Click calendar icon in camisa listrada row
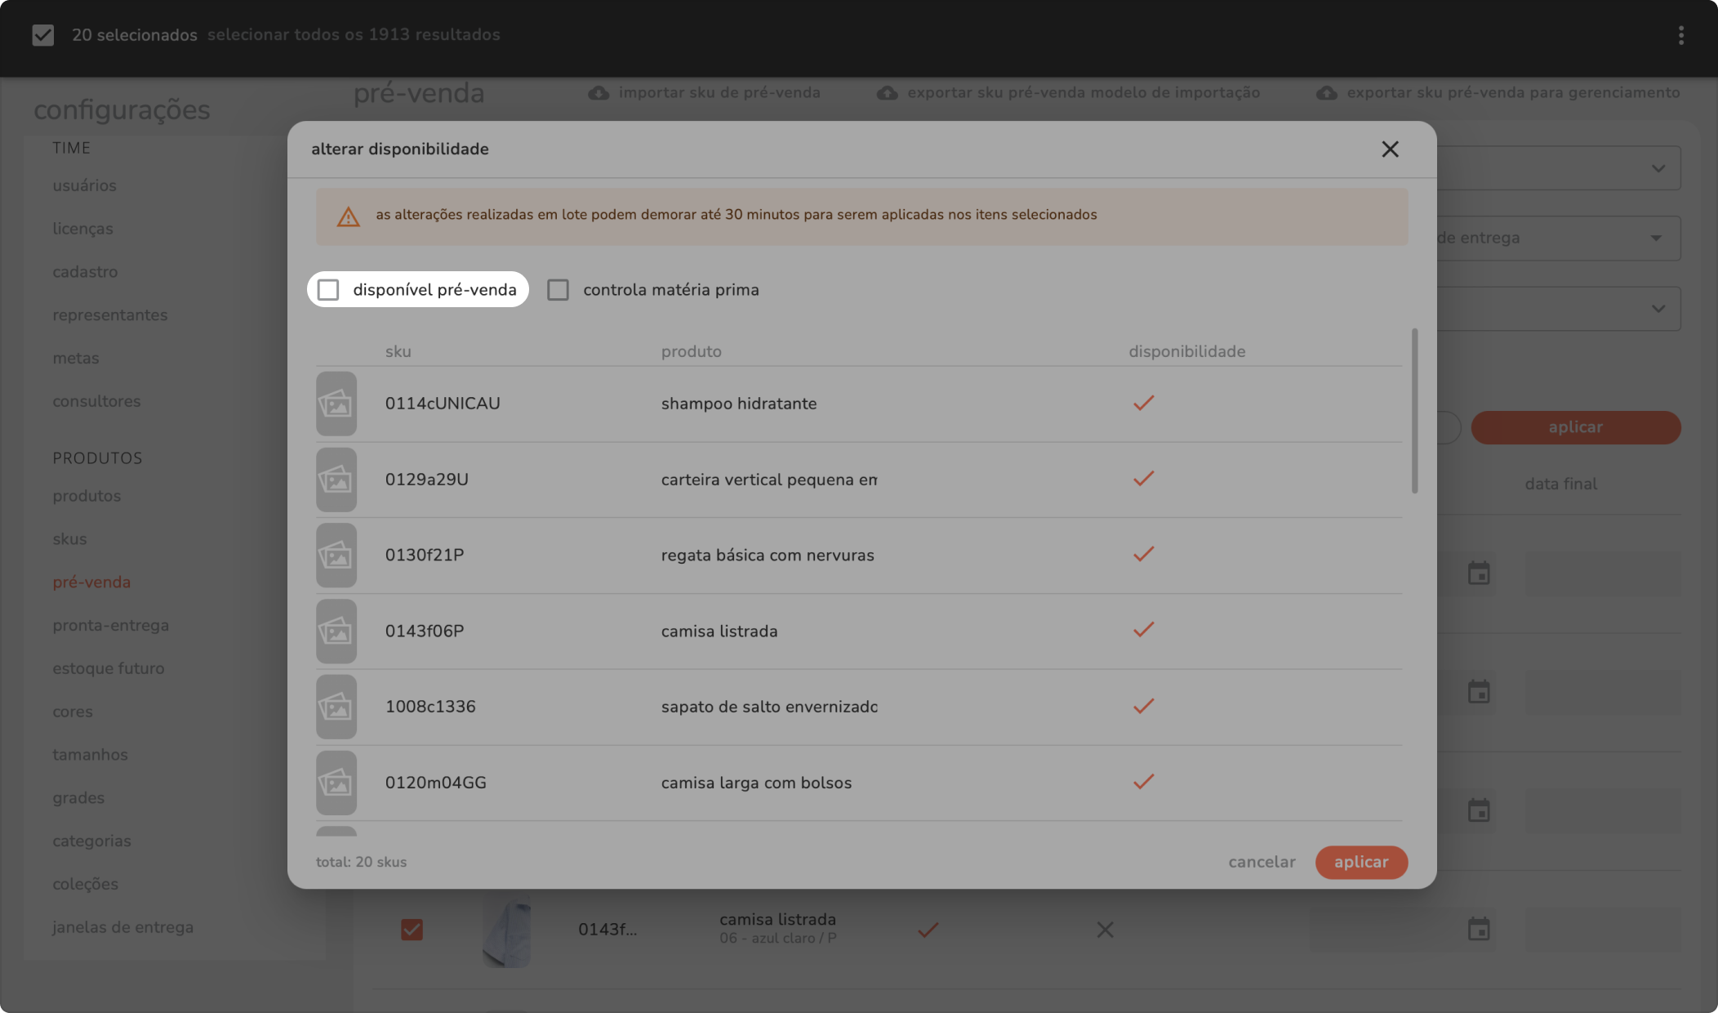1718x1013 pixels. [1479, 930]
